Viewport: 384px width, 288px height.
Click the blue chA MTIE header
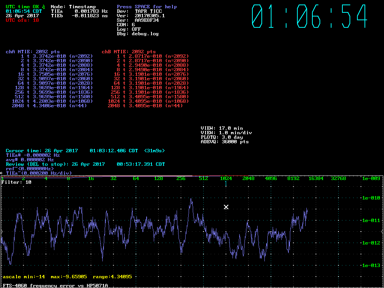tap(33, 51)
